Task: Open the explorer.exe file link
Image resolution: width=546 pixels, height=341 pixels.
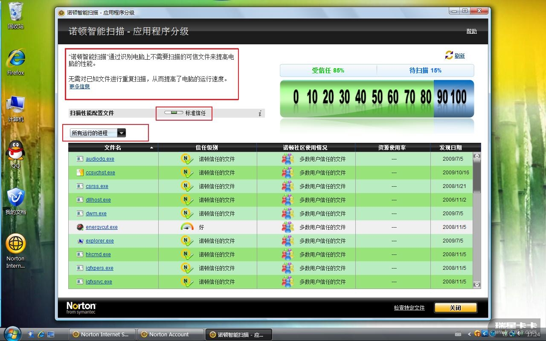Action: pos(100,241)
